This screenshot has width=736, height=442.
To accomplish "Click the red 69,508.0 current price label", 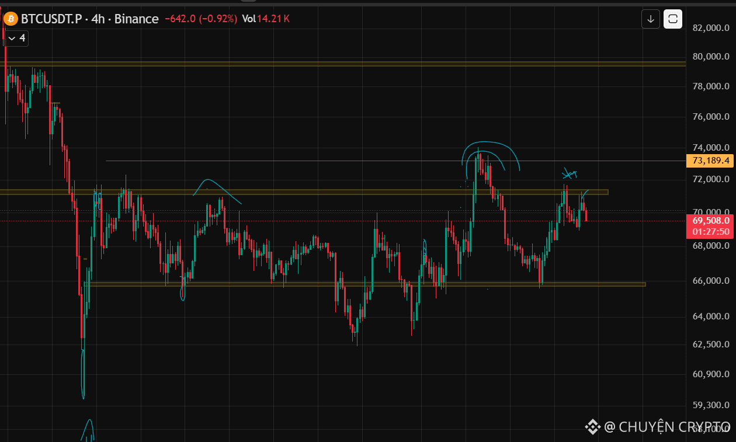I will click(x=710, y=221).
